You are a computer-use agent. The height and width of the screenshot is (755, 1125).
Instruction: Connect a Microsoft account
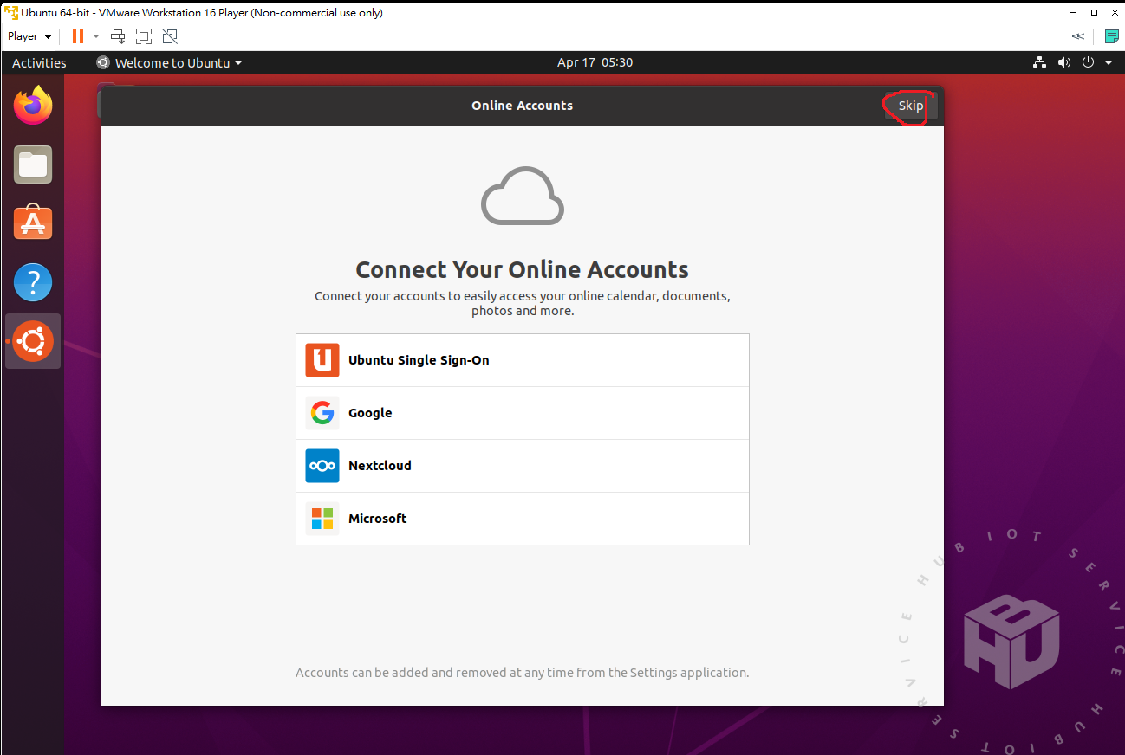pos(523,519)
